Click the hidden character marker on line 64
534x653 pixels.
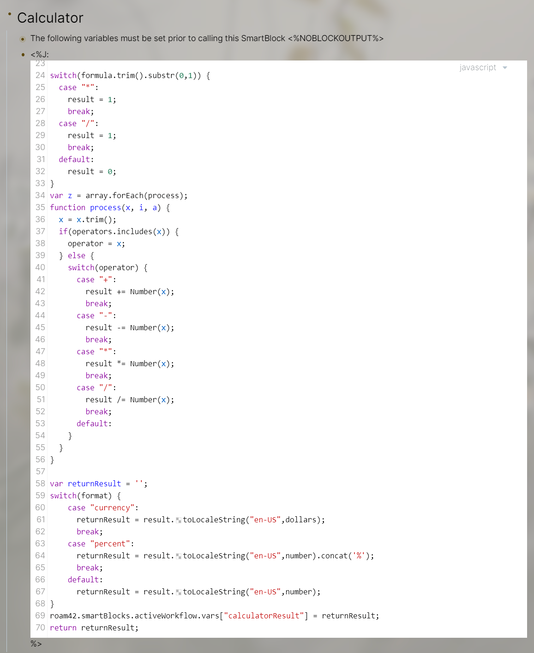point(179,556)
